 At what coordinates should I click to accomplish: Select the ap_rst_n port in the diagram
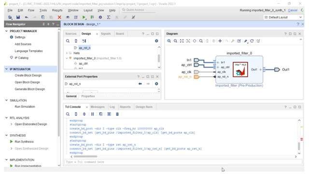coord(197,77)
